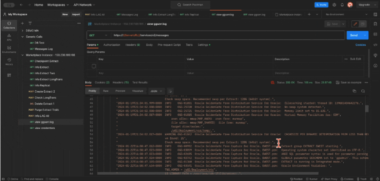Viewport: 380px width, 181px height.
Task: Click the notifications bell icon
Action: pyautogui.click(x=342, y=5)
